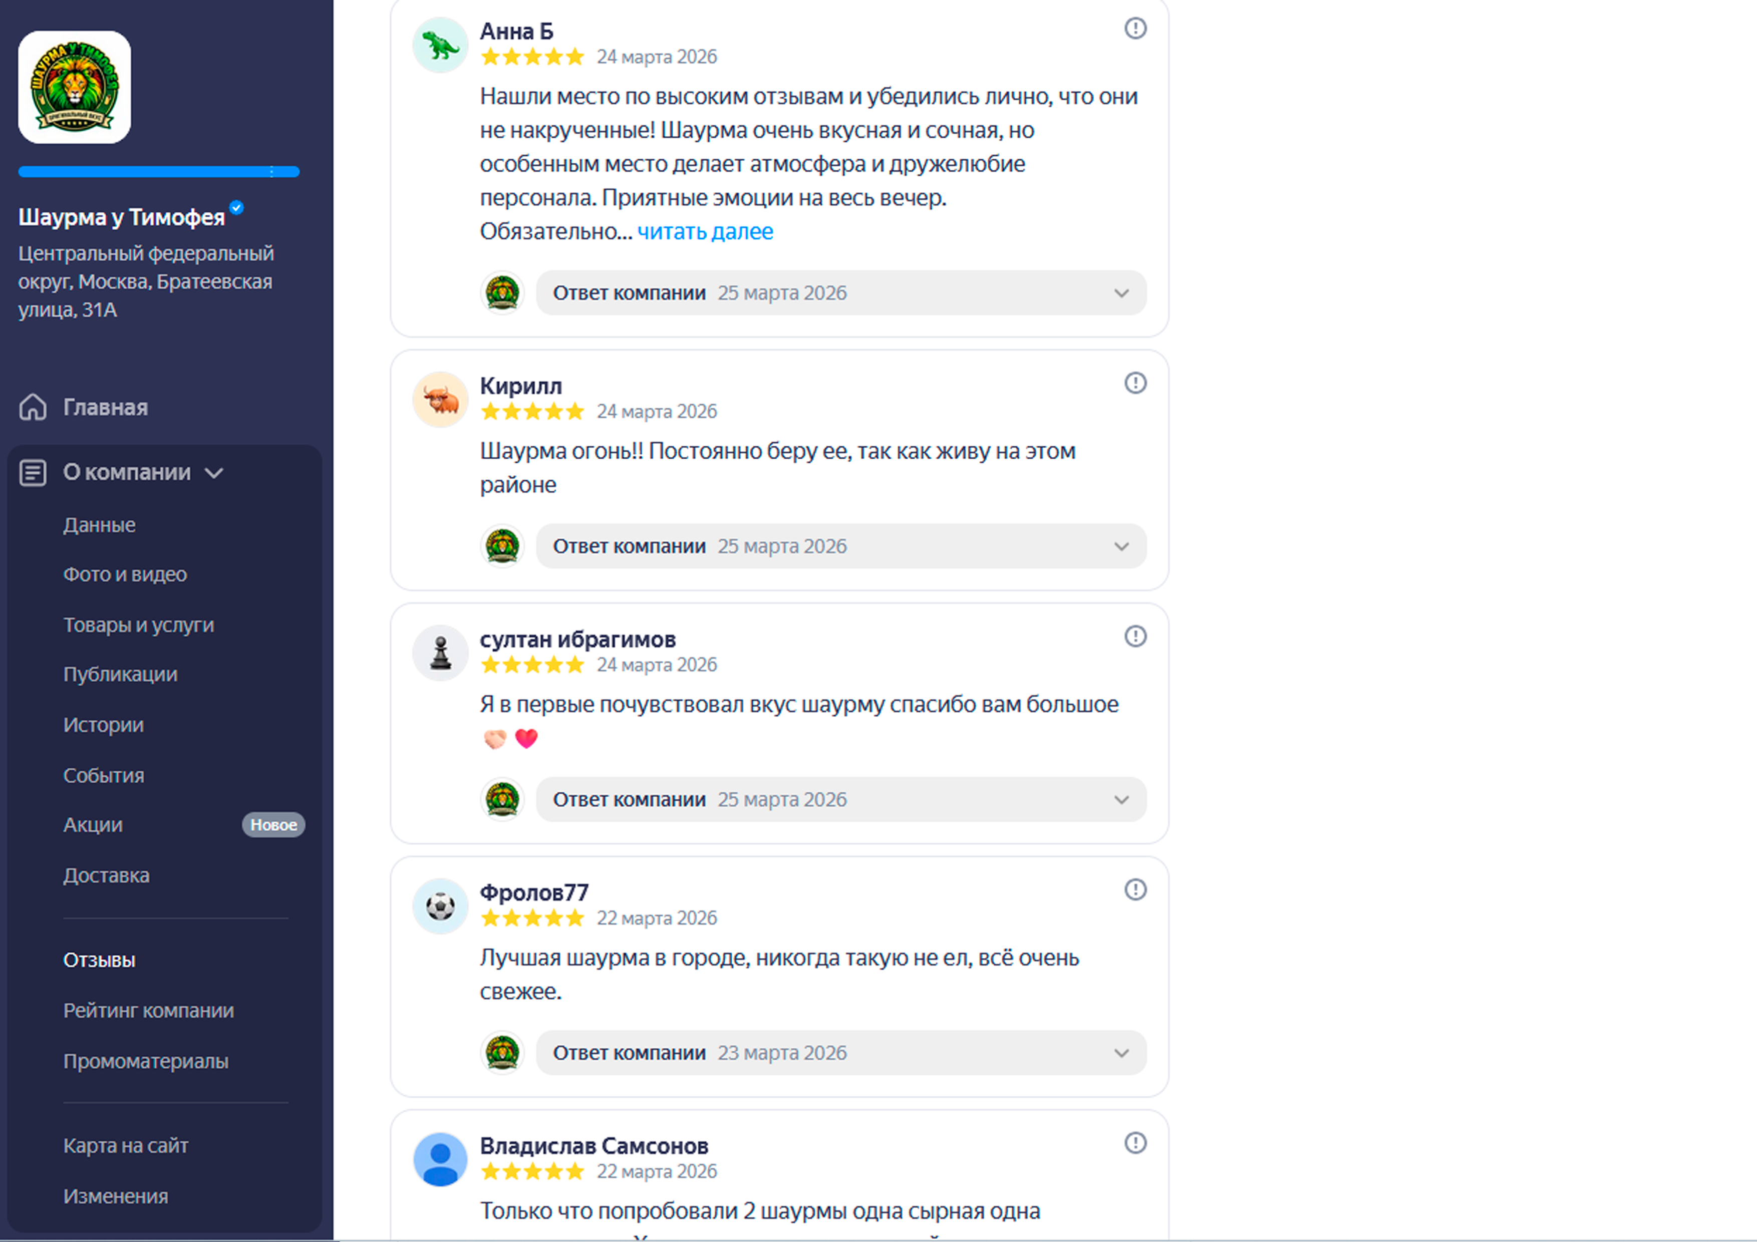
Task: Expand company reply under Кирилл's review
Action: click(1121, 546)
